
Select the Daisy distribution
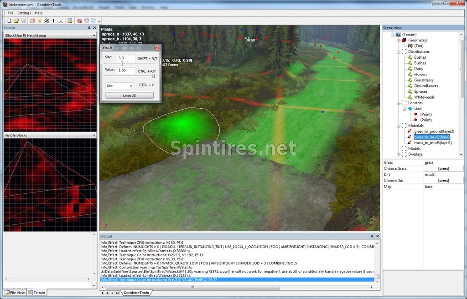pyautogui.click(x=419, y=69)
